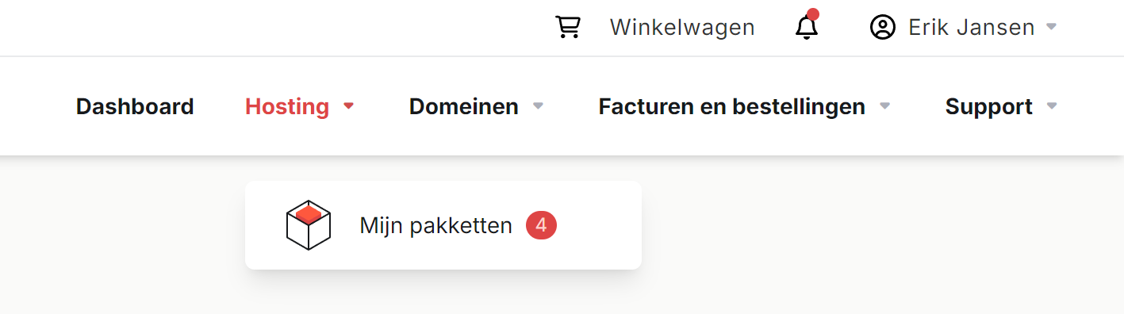Open the Mijn pakketten link
This screenshot has width=1124, height=314.
coord(436,226)
